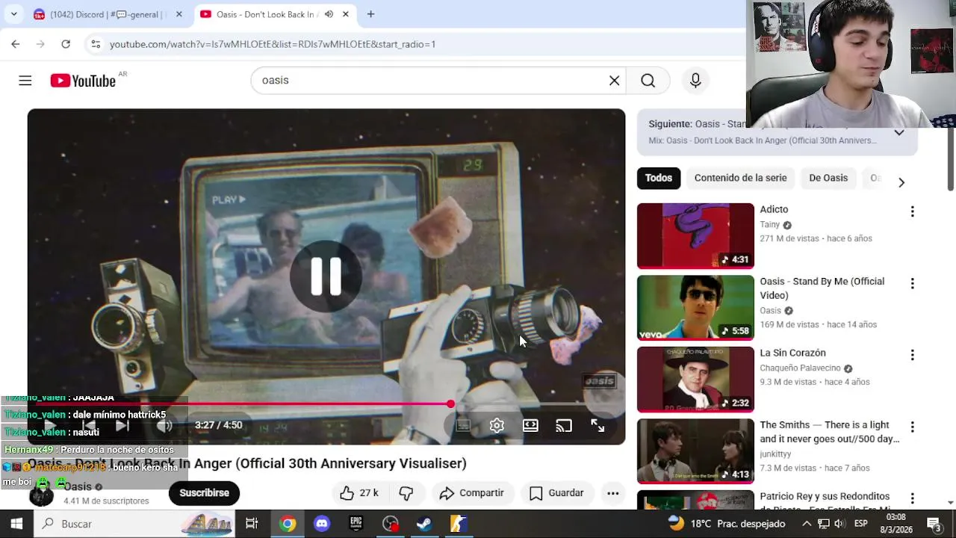Open La Sin Corazón thumbnail
Viewport: 956px width, 538px height.
point(695,380)
